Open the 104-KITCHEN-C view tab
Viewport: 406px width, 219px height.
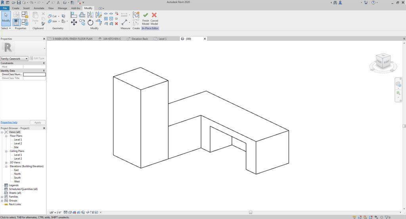pos(112,39)
